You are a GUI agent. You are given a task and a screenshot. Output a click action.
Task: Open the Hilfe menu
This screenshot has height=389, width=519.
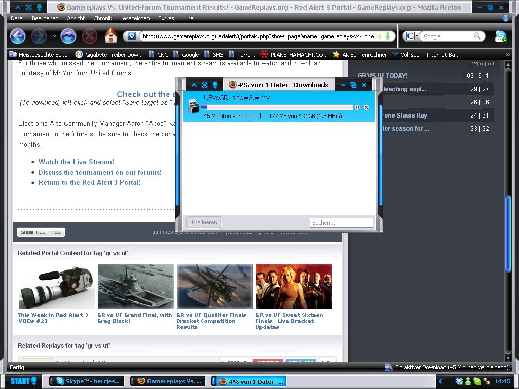click(188, 18)
